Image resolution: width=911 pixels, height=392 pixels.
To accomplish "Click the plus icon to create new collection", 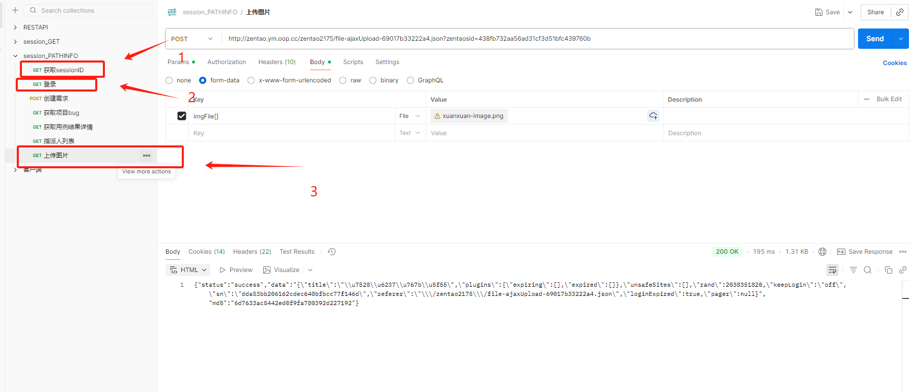I will [15, 10].
